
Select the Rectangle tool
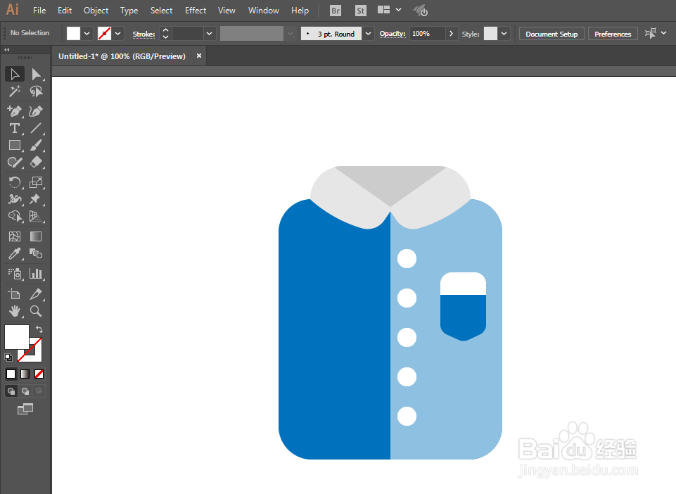coord(15,146)
